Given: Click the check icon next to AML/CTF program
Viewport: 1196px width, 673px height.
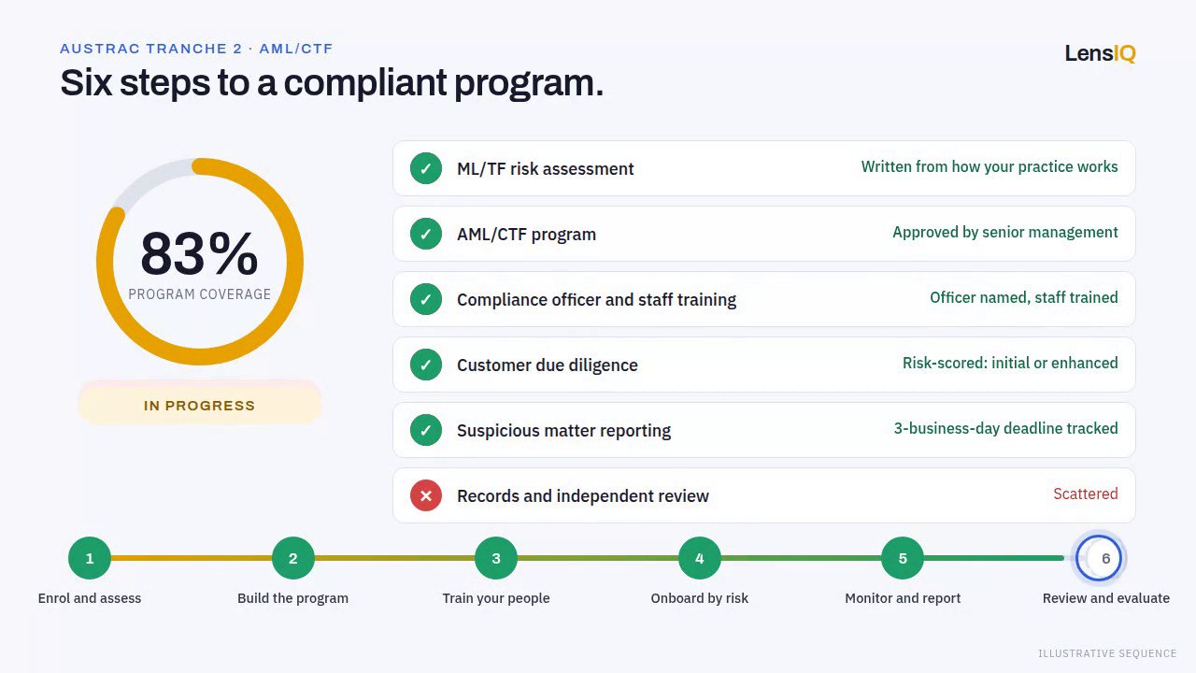Looking at the screenshot, I should pyautogui.click(x=426, y=234).
